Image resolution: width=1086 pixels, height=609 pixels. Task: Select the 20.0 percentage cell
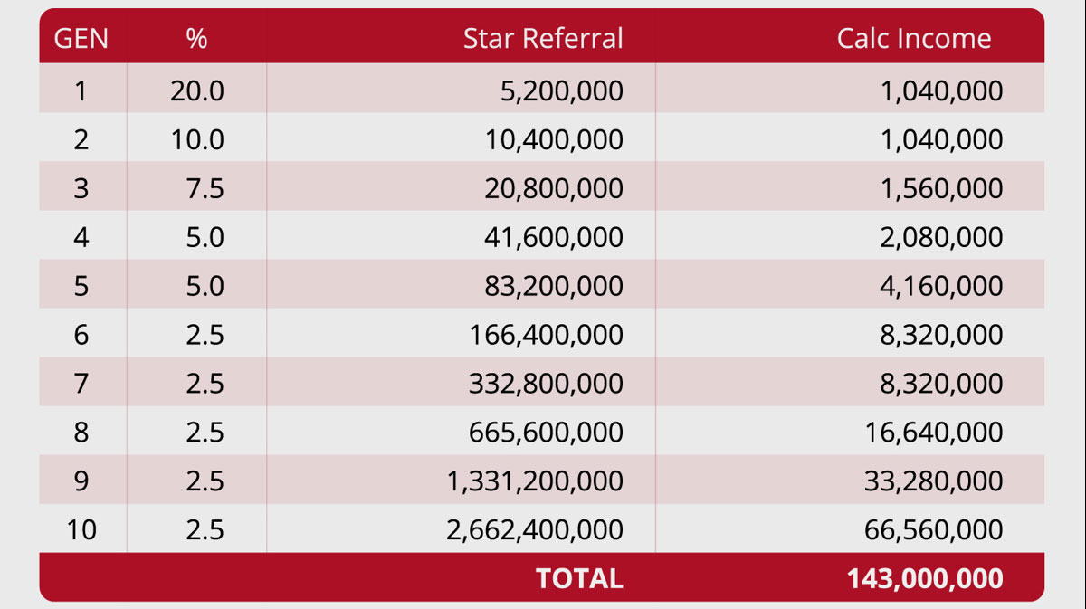tap(196, 90)
